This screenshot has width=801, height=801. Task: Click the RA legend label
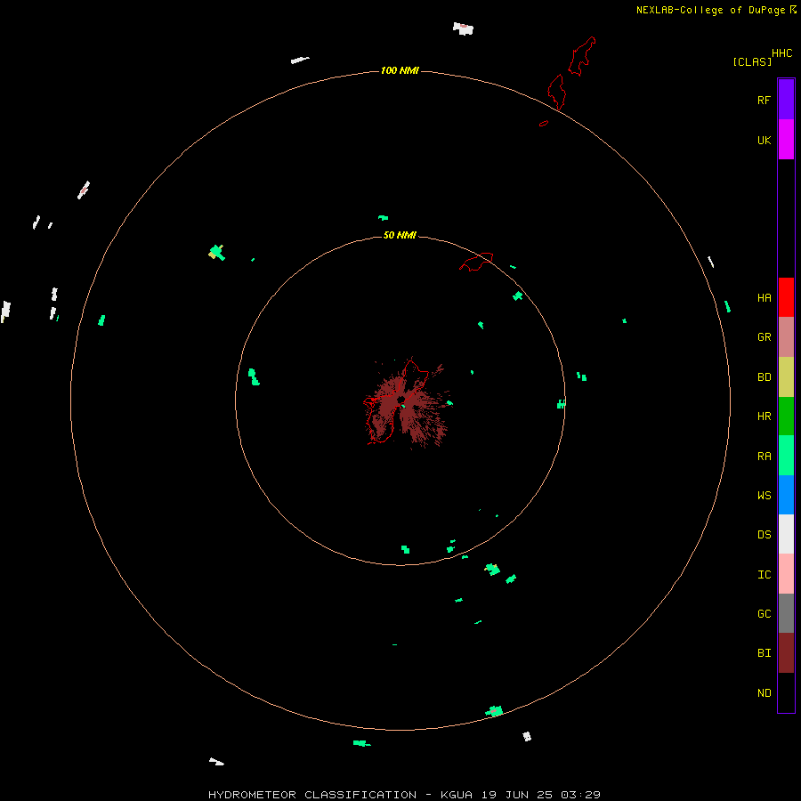tap(764, 457)
